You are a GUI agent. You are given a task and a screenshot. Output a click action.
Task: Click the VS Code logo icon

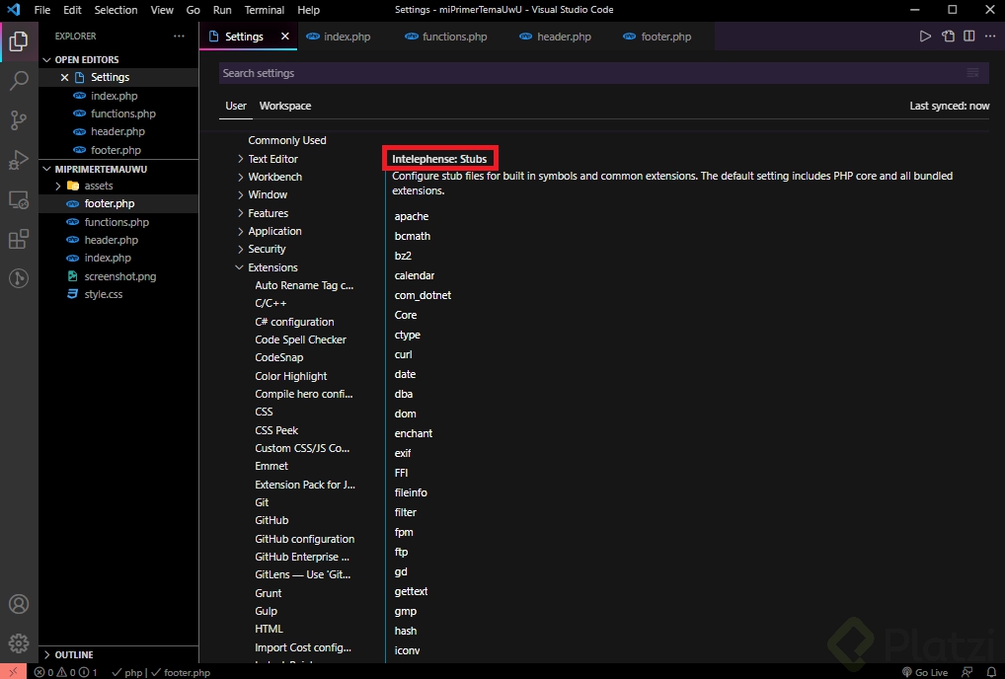point(13,10)
